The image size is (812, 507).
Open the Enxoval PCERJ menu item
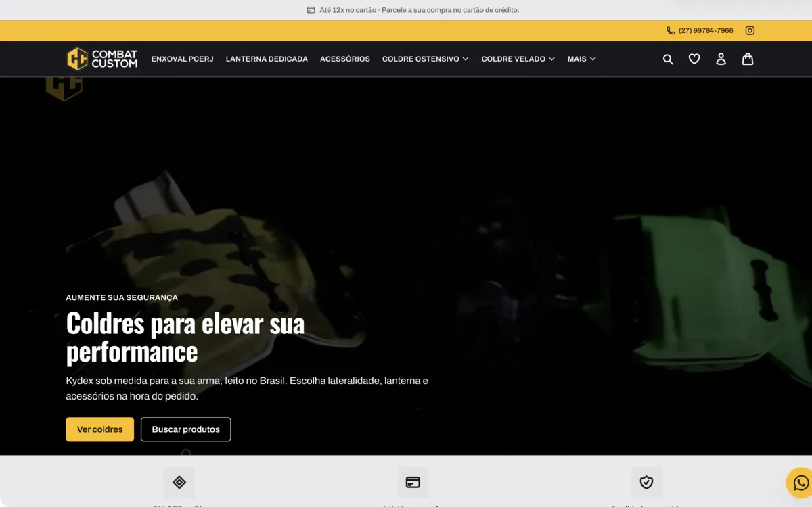click(183, 59)
